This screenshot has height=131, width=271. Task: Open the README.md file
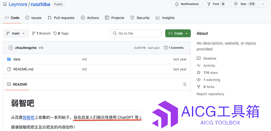tap(23, 69)
